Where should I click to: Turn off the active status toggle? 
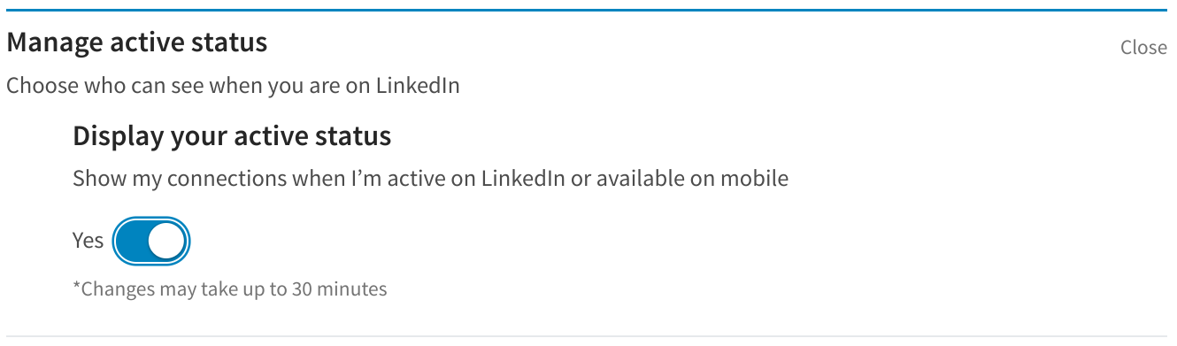pos(151,241)
